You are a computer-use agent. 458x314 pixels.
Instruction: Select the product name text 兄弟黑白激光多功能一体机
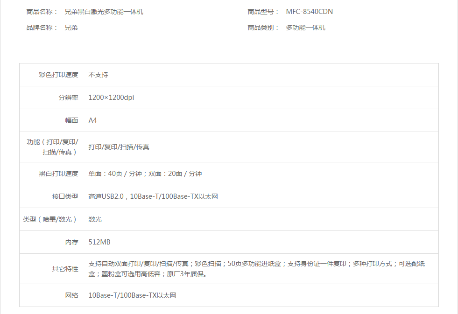104,12
